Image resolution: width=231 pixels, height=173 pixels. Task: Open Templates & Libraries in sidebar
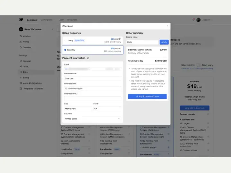coord(33,88)
